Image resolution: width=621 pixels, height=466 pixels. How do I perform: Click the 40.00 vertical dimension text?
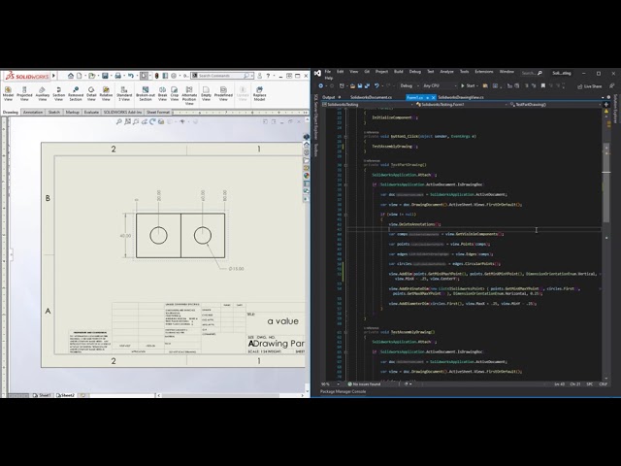click(x=125, y=236)
